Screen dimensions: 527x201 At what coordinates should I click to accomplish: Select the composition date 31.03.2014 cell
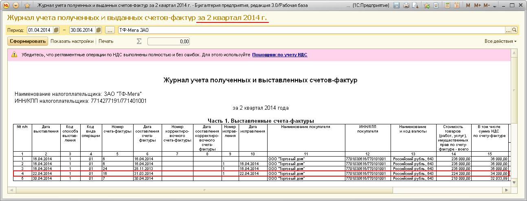[x=147, y=173]
